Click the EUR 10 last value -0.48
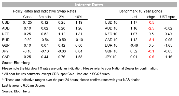Screen dimensions: 179x96 (134, 45)
